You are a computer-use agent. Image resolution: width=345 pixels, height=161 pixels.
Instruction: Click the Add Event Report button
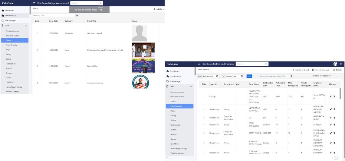click(301, 70)
